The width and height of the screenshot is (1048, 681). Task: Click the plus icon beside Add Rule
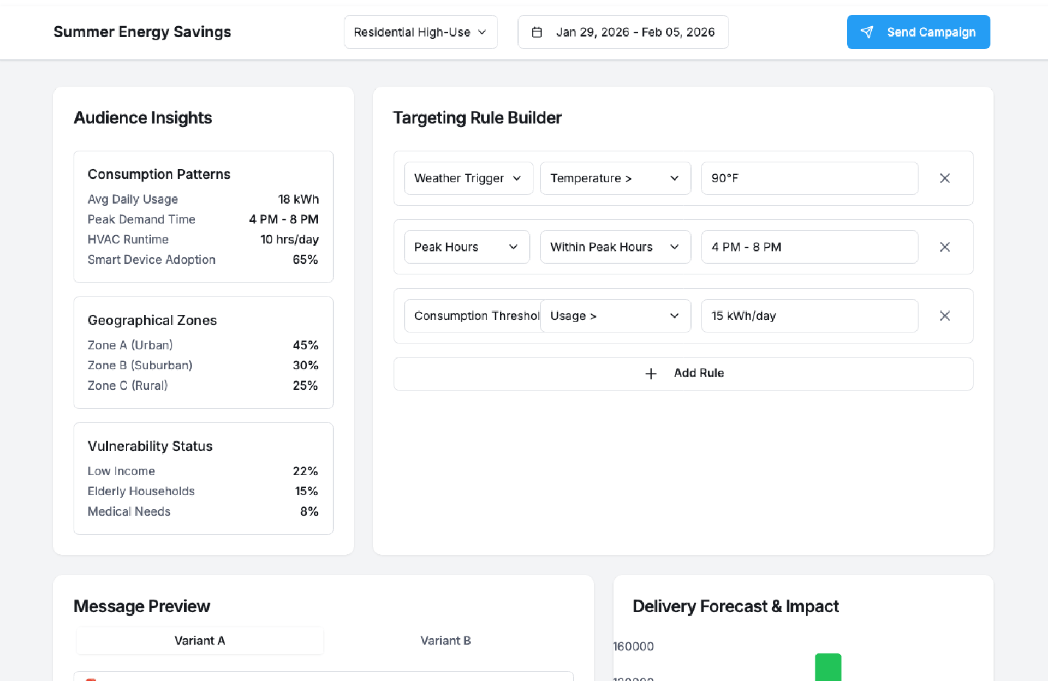point(651,373)
